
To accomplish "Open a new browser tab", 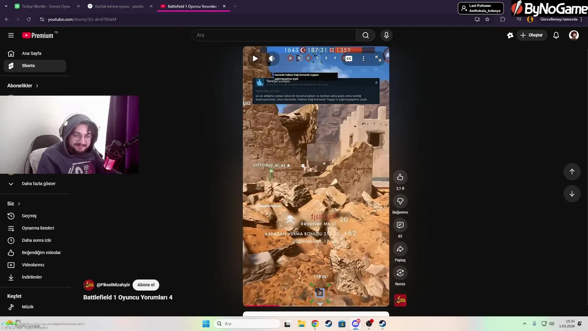I will tap(235, 6).
